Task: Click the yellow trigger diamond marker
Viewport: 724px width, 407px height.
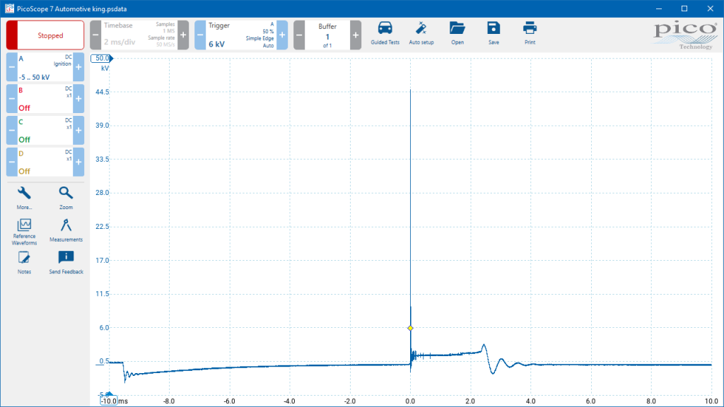Action: (410, 328)
